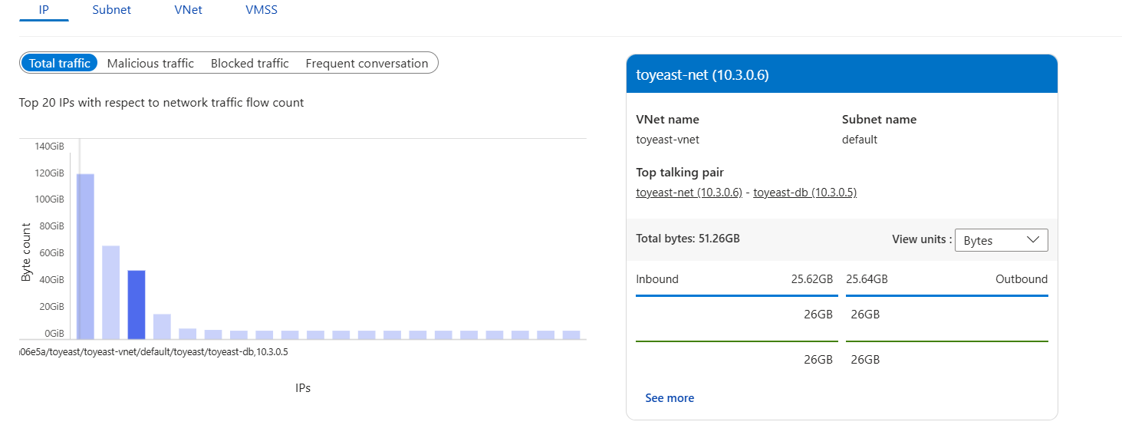
Task: Select the Total traffic filter
Action: click(x=60, y=63)
